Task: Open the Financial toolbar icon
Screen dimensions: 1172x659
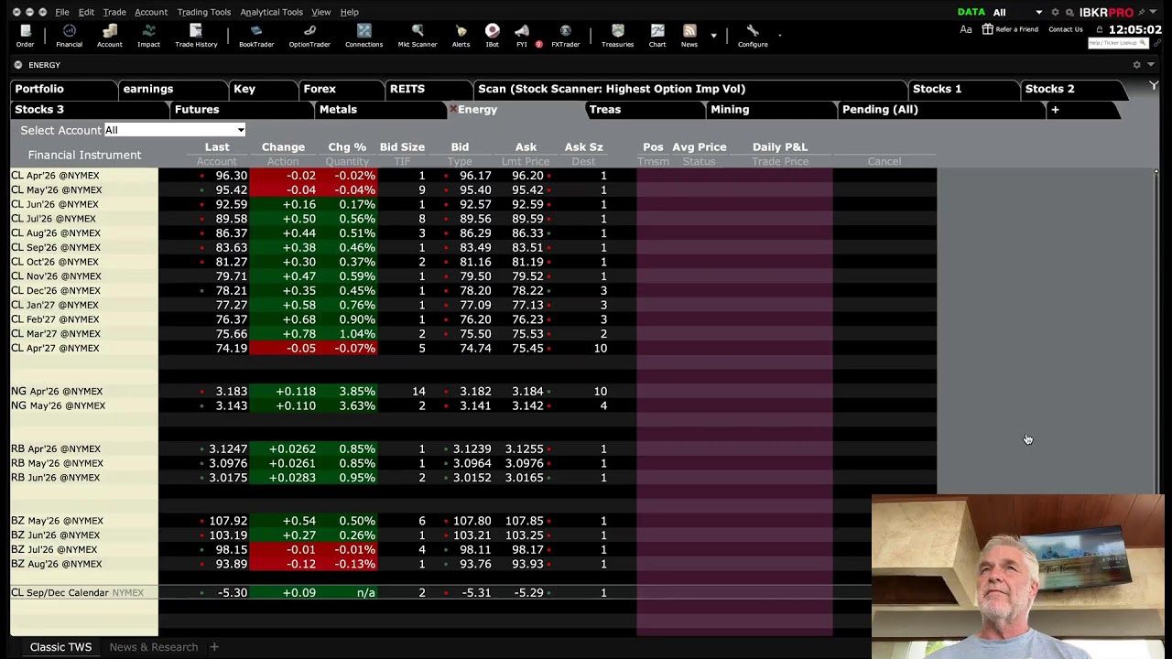Action: pyautogui.click(x=69, y=36)
